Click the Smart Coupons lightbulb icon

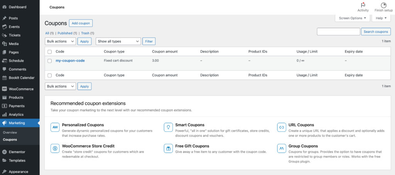tap(168, 127)
